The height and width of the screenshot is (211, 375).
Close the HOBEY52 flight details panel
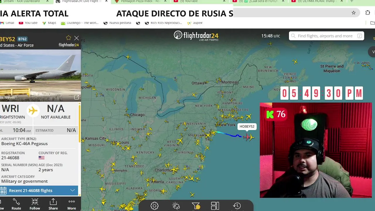pos(76,38)
